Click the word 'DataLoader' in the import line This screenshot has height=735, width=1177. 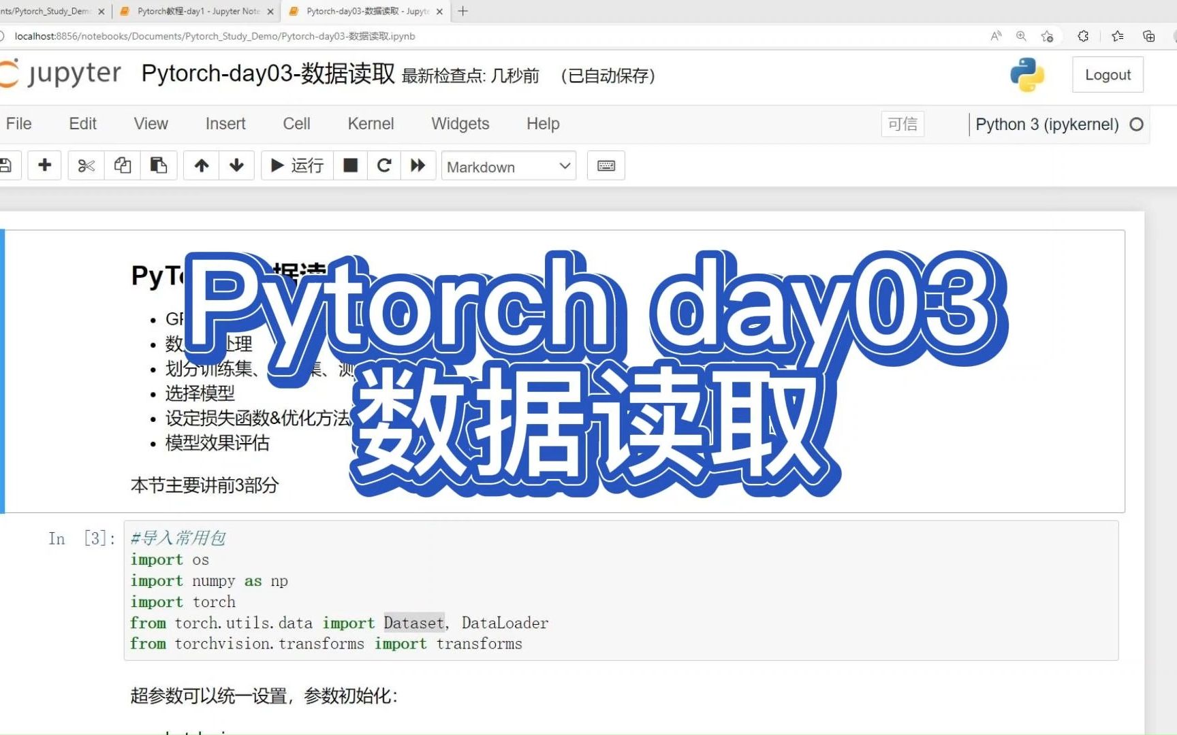[x=505, y=623]
